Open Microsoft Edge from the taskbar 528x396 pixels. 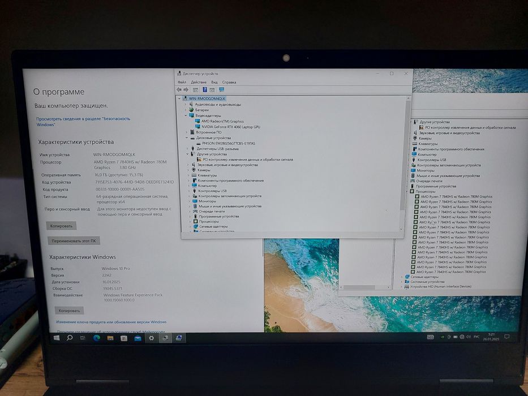click(97, 338)
